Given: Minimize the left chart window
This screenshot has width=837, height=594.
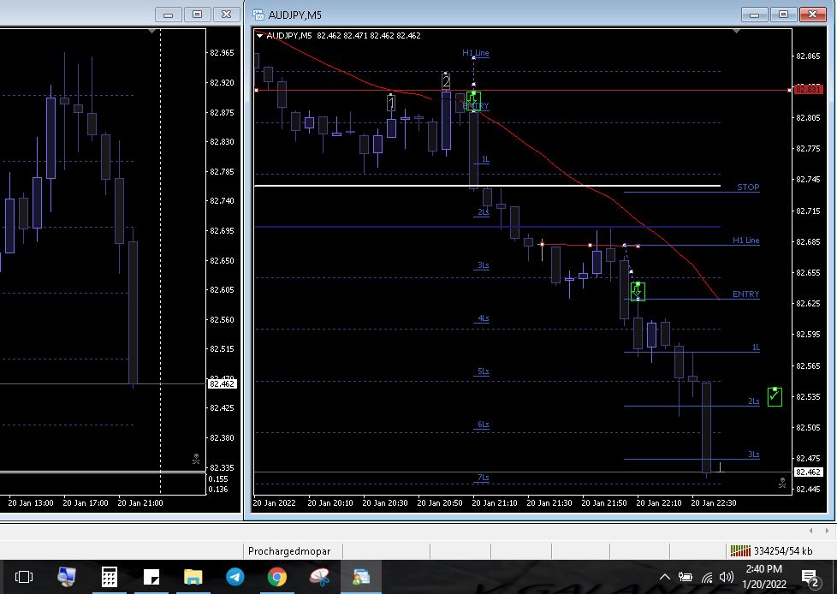Looking at the screenshot, I should 168,15.
